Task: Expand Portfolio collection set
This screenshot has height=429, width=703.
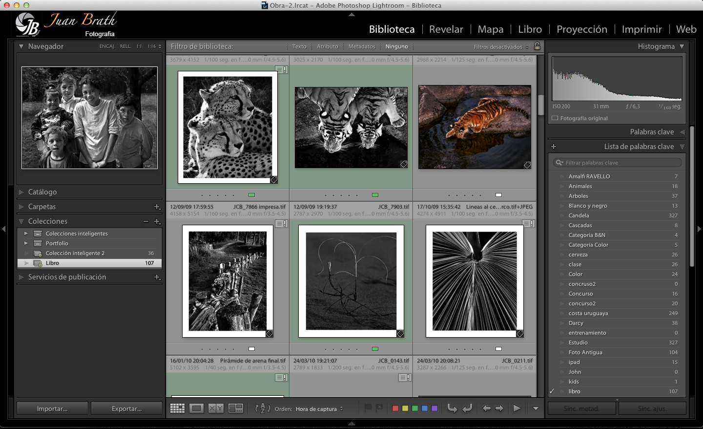Action: (x=26, y=243)
